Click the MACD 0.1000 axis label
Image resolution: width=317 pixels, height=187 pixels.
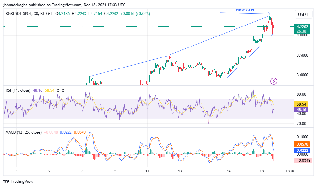(302, 137)
